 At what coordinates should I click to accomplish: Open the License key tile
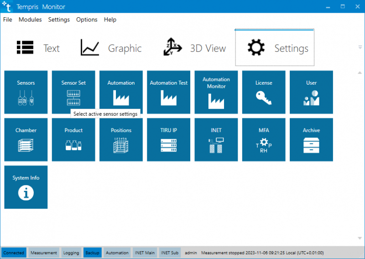(264, 92)
